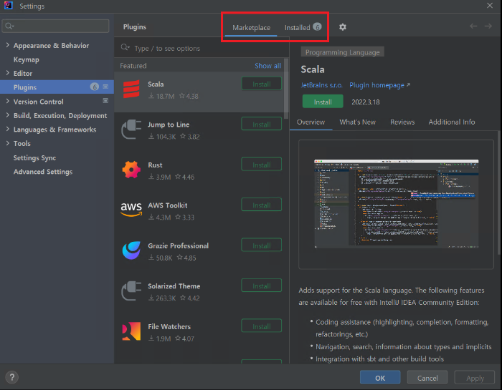Install the Grazie Professional plugin

[262, 245]
